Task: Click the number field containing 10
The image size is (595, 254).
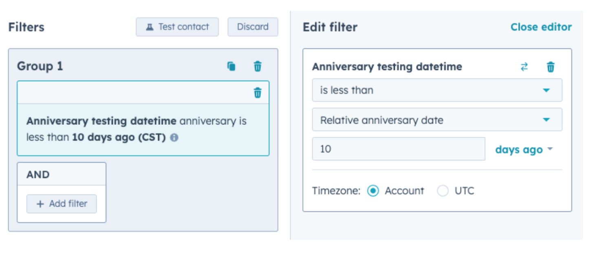Action: click(399, 149)
